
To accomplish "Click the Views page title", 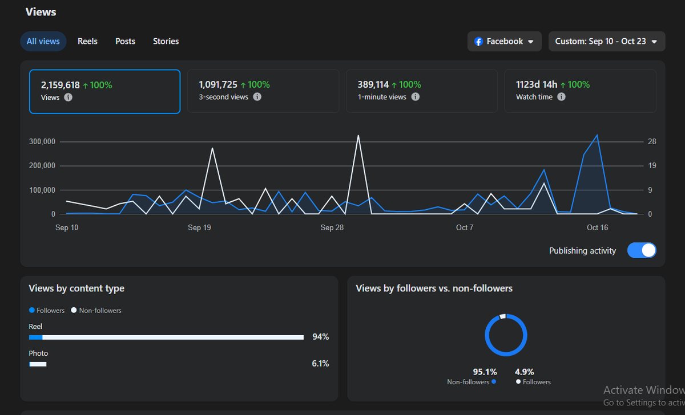I will pyautogui.click(x=41, y=11).
